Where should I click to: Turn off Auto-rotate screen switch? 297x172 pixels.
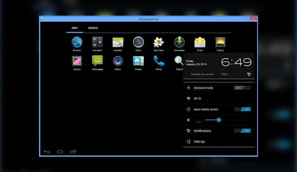click(242, 109)
